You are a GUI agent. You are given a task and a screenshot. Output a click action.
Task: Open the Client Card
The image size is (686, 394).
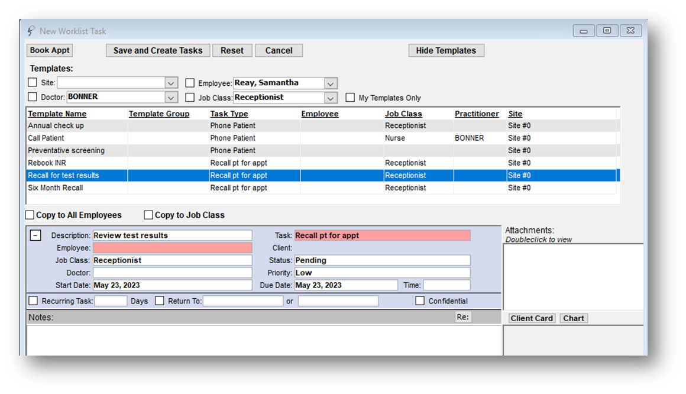pos(532,318)
